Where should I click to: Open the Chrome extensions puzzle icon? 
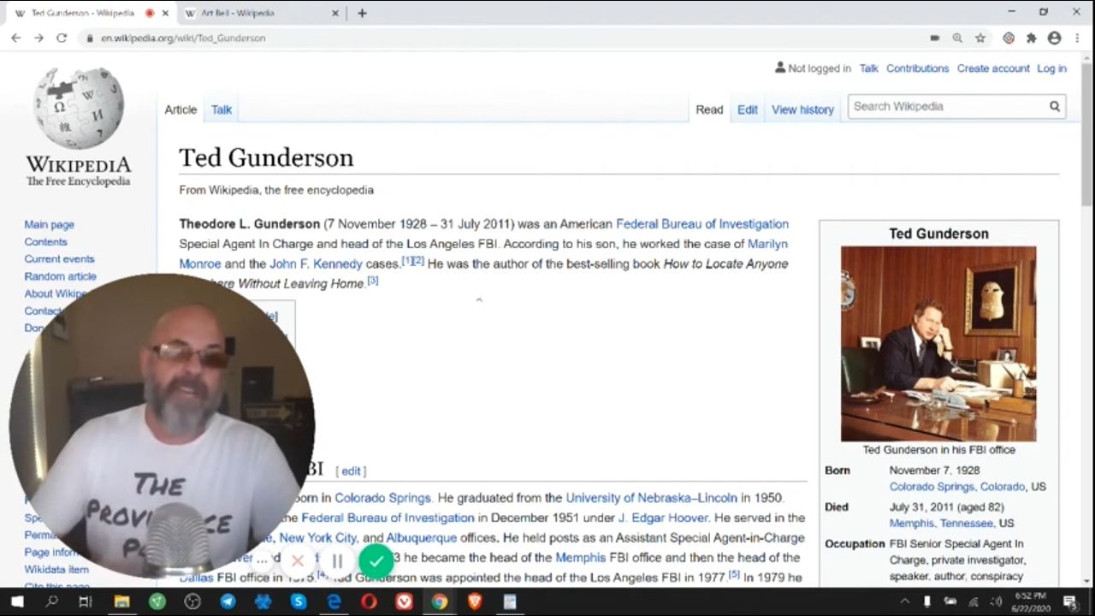point(1032,38)
